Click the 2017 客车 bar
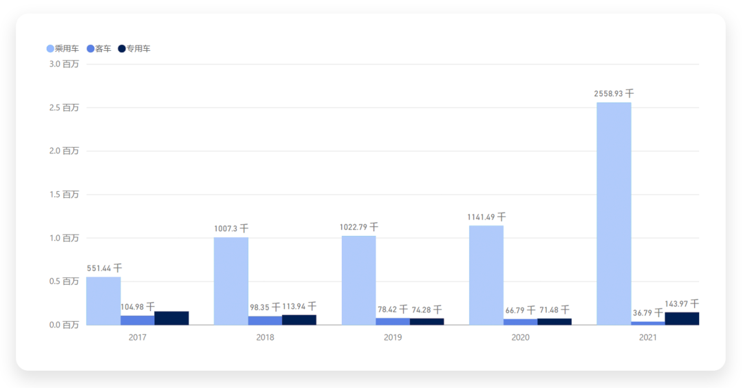This screenshot has height=388, width=743. (x=138, y=320)
